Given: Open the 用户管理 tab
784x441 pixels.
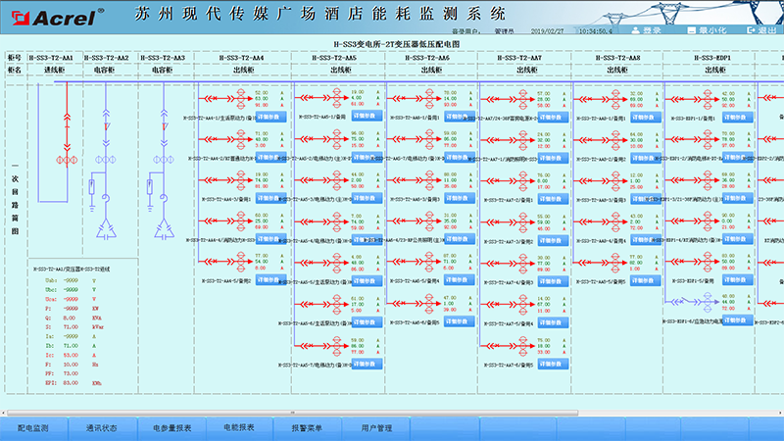Looking at the screenshot, I should pyautogui.click(x=376, y=428).
